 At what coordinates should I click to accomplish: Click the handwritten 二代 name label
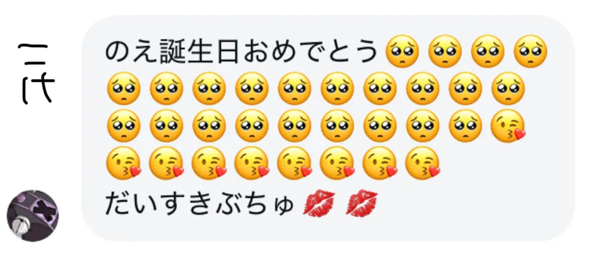click(36, 74)
